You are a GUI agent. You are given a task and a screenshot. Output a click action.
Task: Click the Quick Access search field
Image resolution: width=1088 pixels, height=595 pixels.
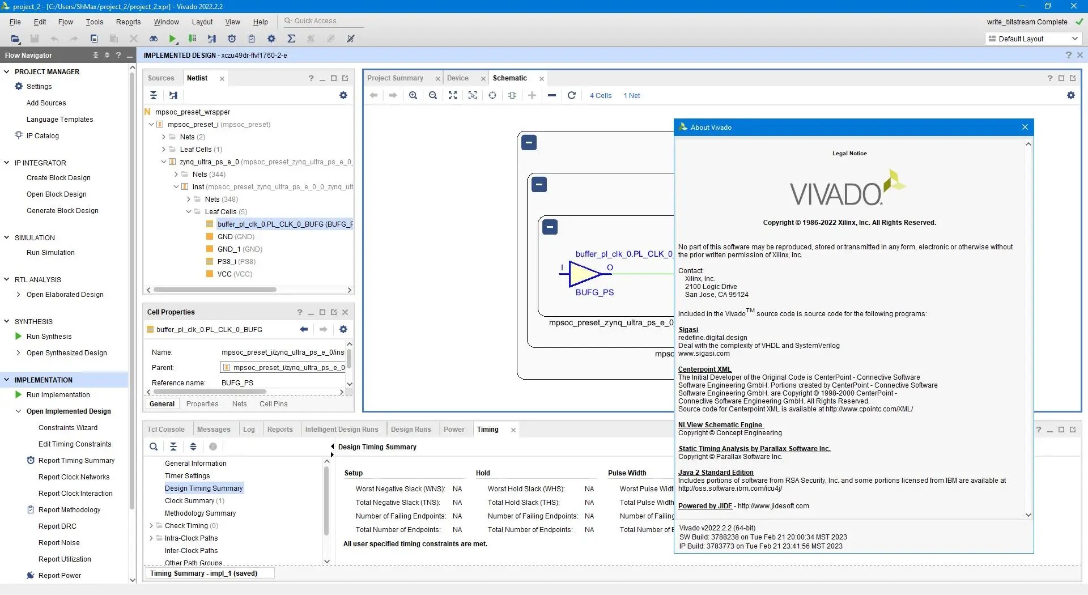(323, 21)
